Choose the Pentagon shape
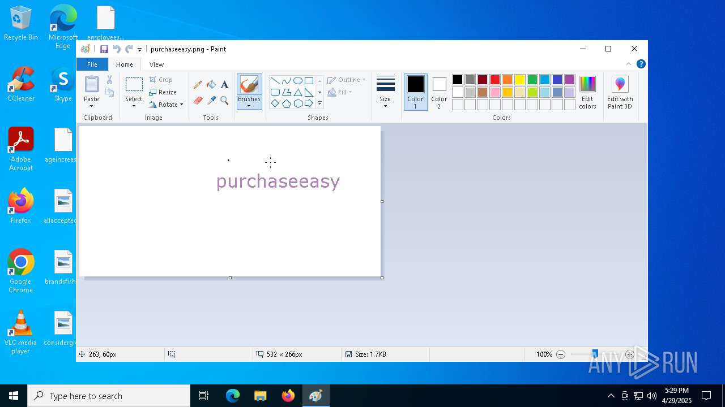725x407 pixels. (286, 103)
